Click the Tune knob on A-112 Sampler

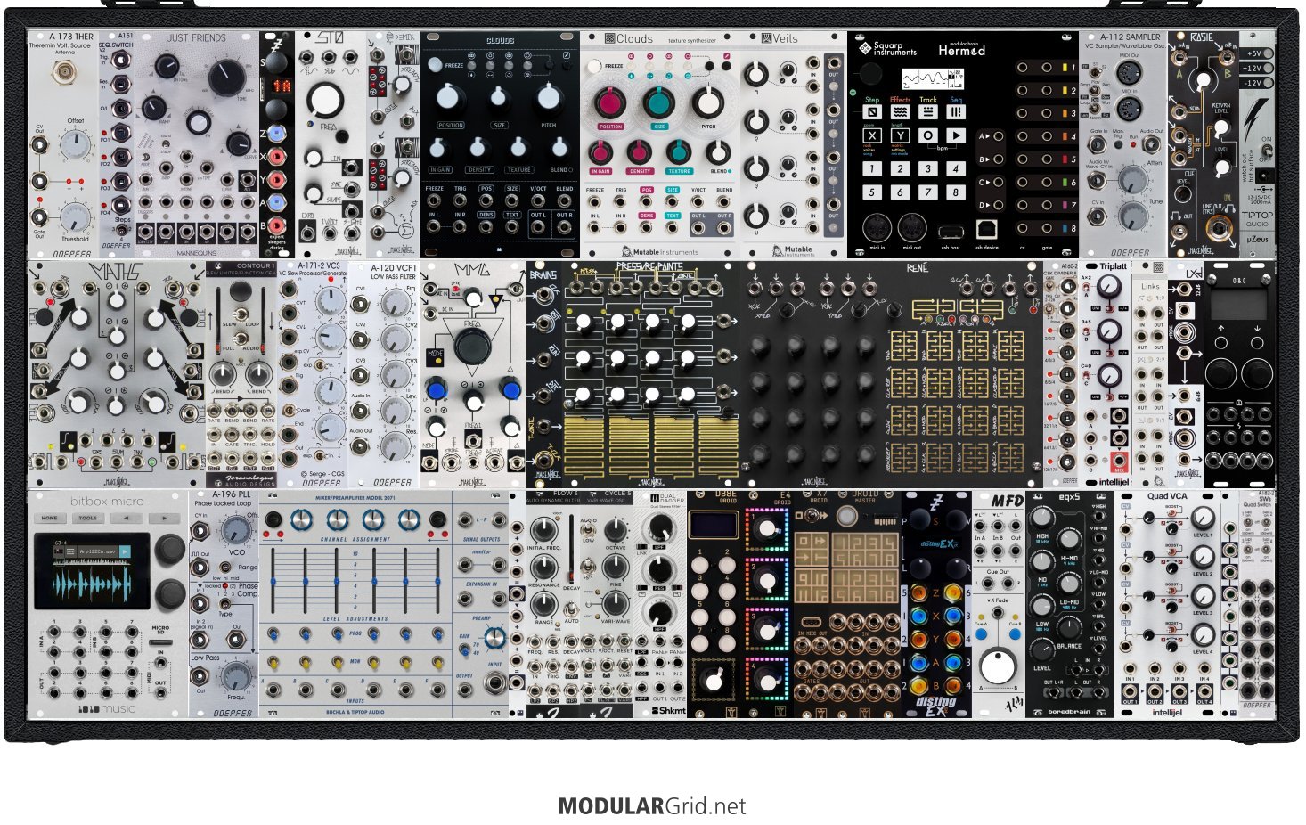point(1131,215)
